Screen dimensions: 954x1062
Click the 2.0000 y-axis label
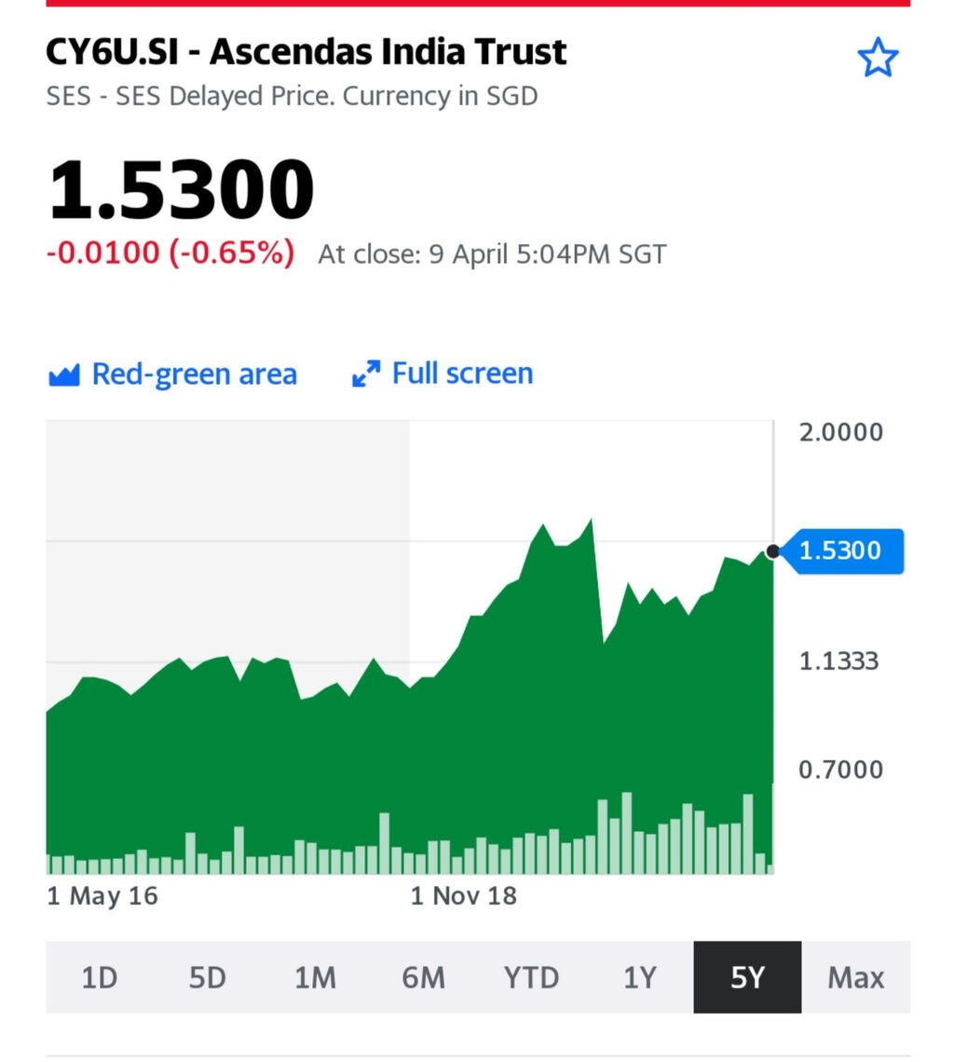point(841,432)
